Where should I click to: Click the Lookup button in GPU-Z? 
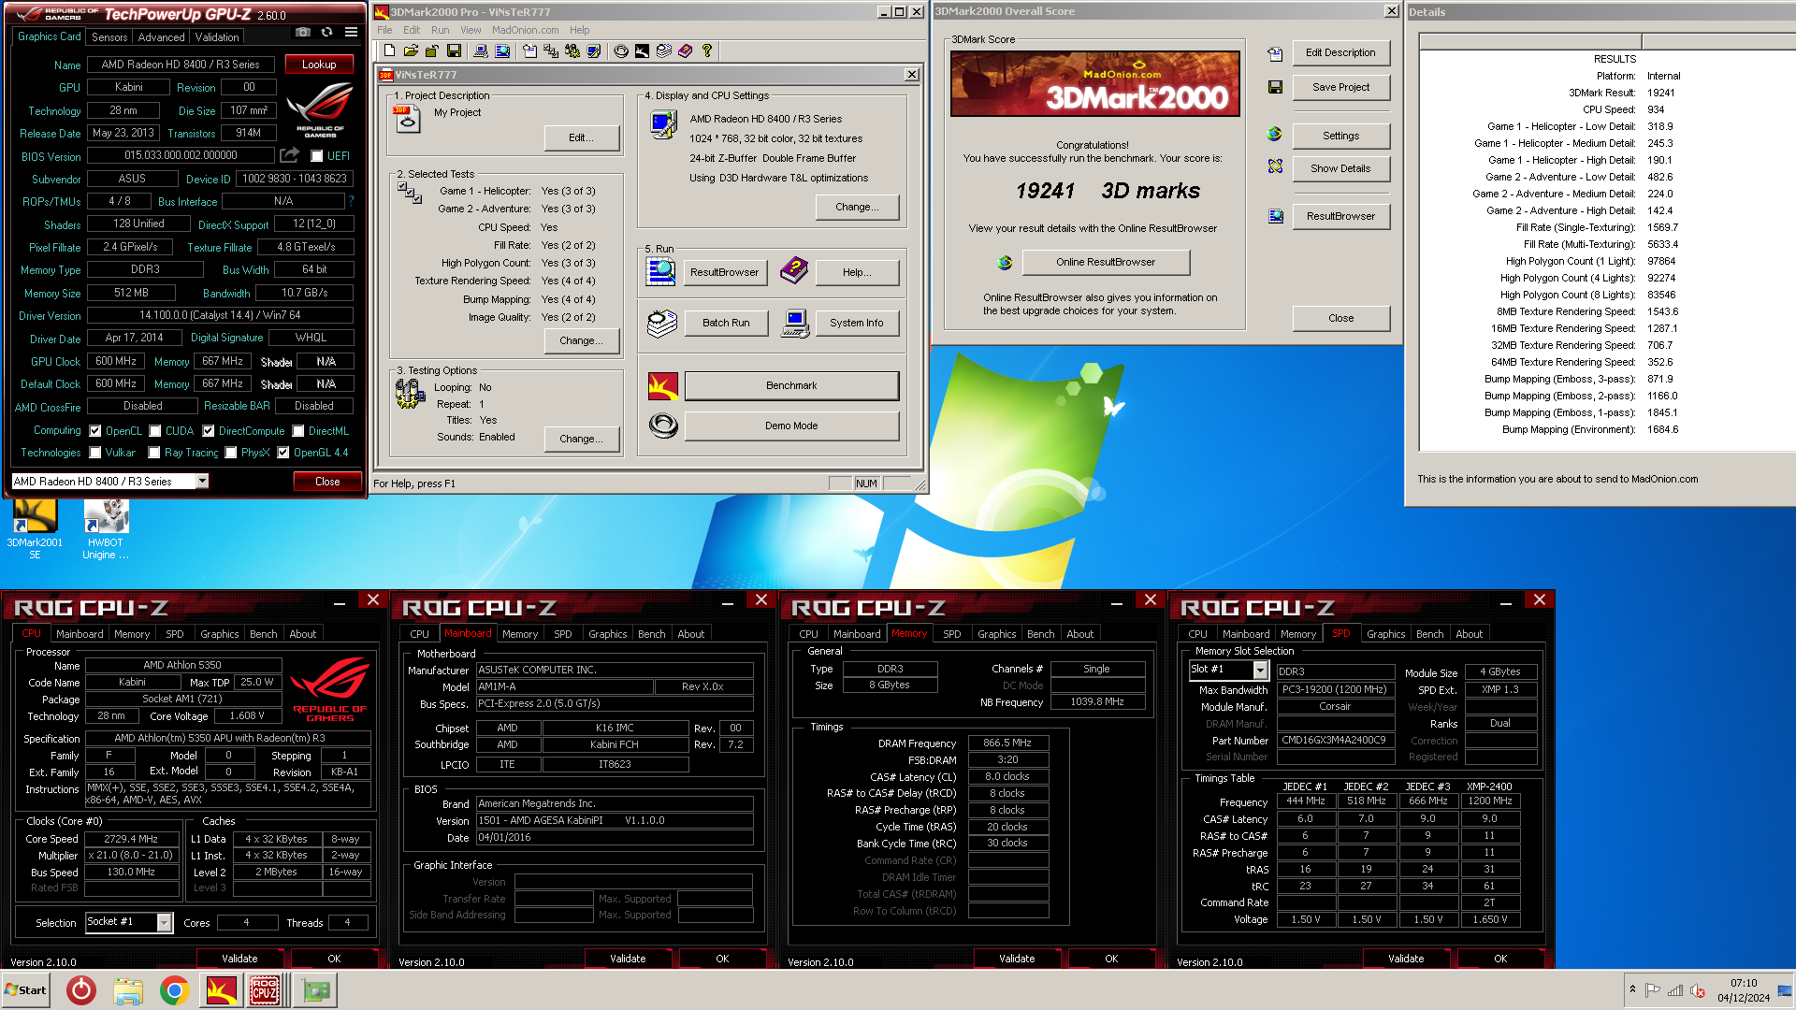pyautogui.click(x=319, y=65)
